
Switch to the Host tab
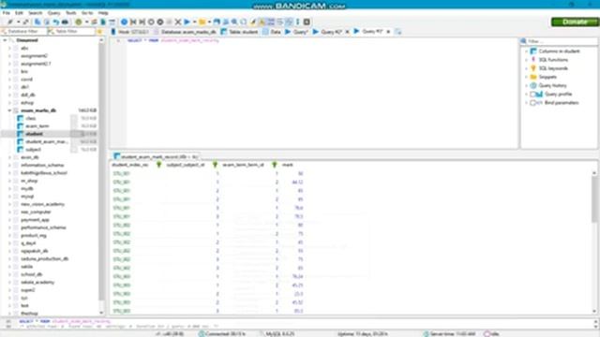(x=129, y=32)
